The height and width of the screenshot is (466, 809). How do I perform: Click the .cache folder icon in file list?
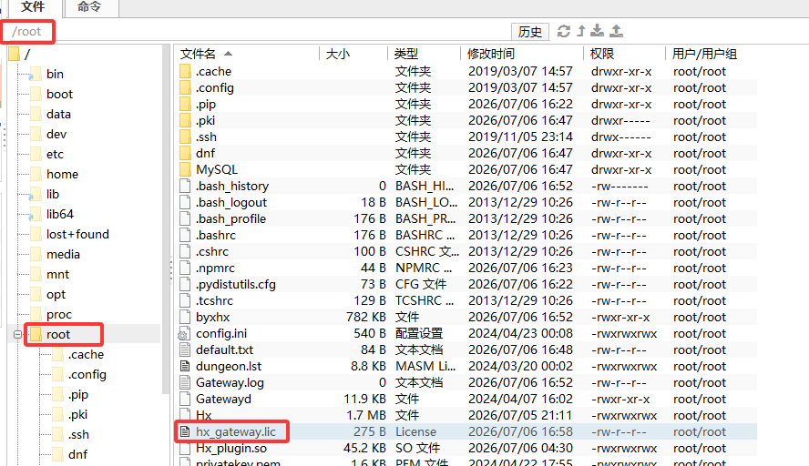click(185, 71)
